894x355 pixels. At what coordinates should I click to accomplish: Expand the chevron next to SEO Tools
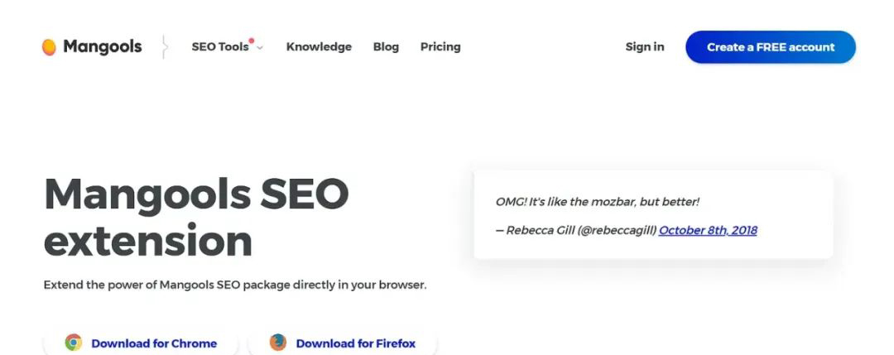click(x=260, y=48)
